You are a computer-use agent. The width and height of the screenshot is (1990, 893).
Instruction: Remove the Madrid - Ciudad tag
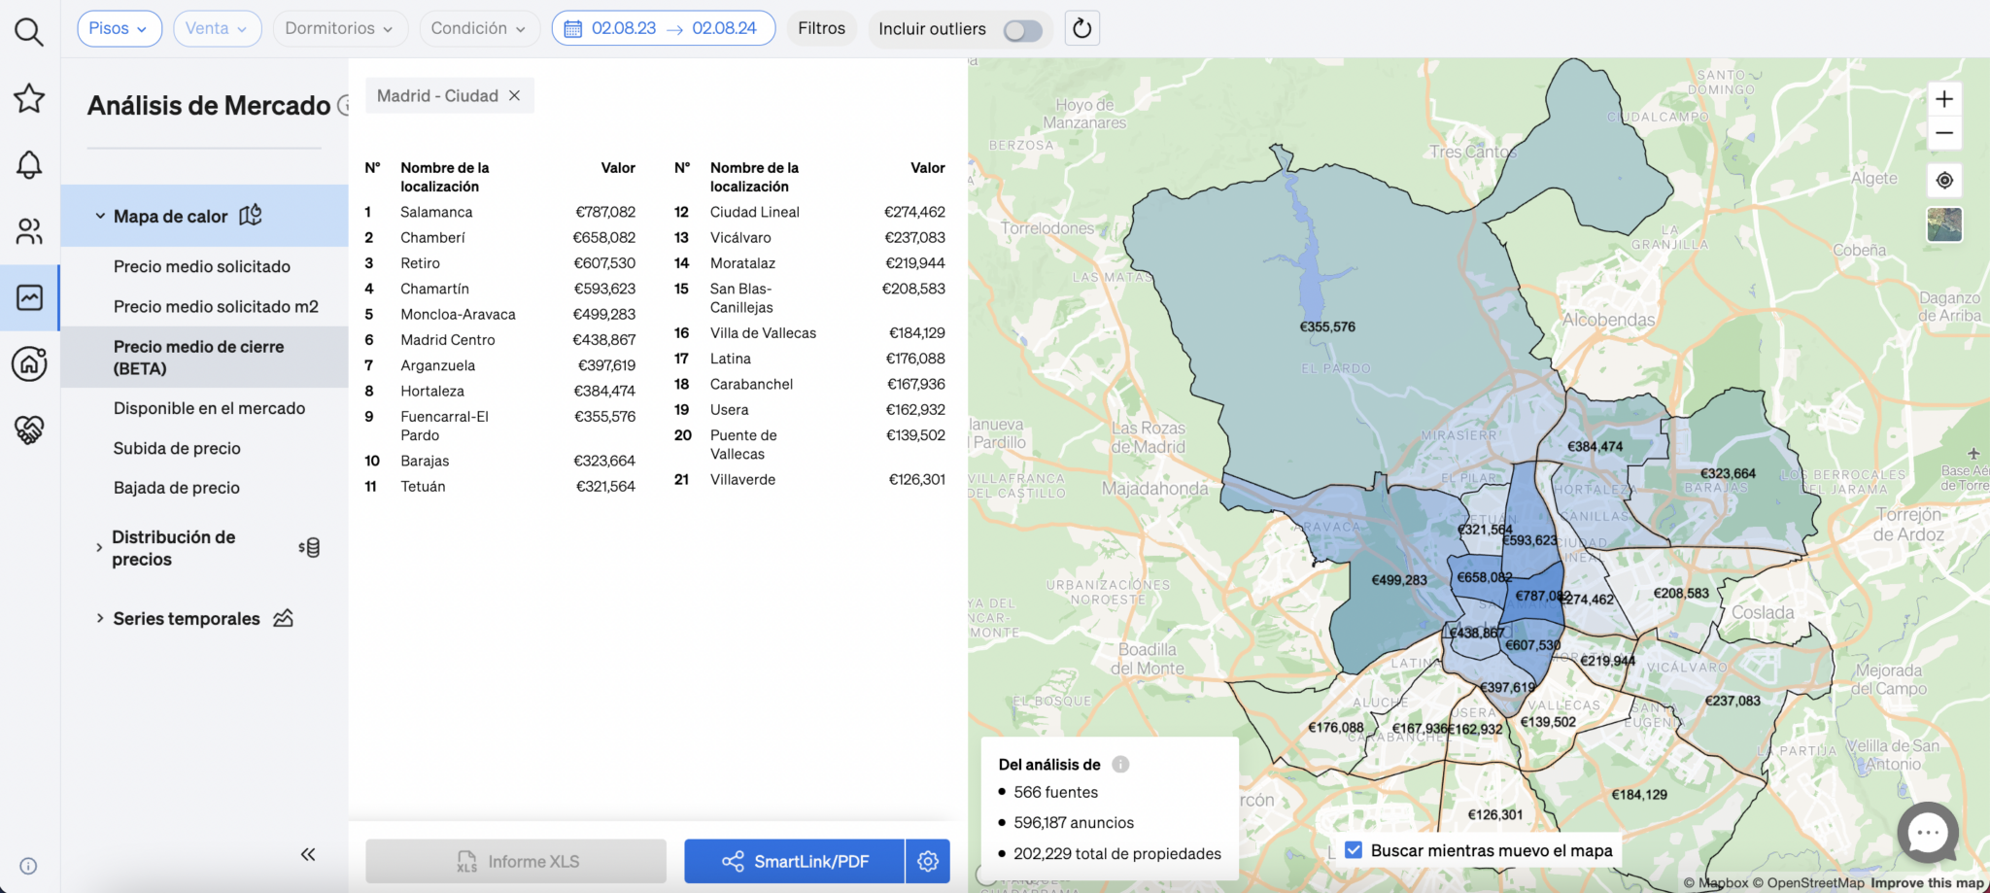(515, 95)
